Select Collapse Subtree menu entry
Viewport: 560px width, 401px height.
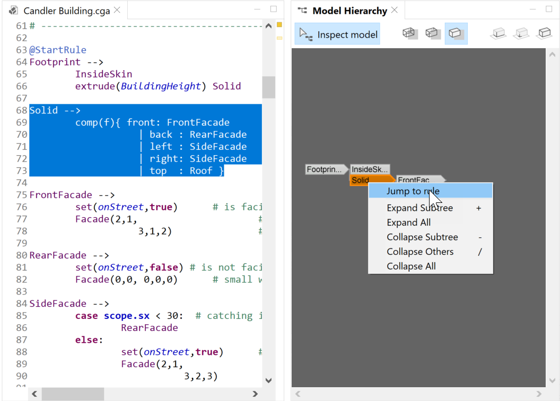pos(422,237)
